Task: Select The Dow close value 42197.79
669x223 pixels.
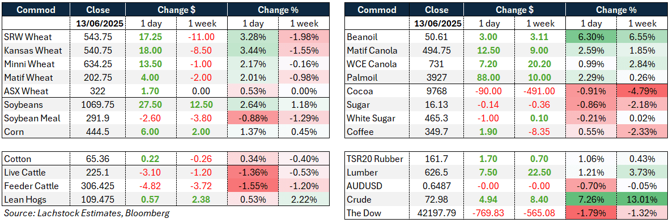Action: 439,213
